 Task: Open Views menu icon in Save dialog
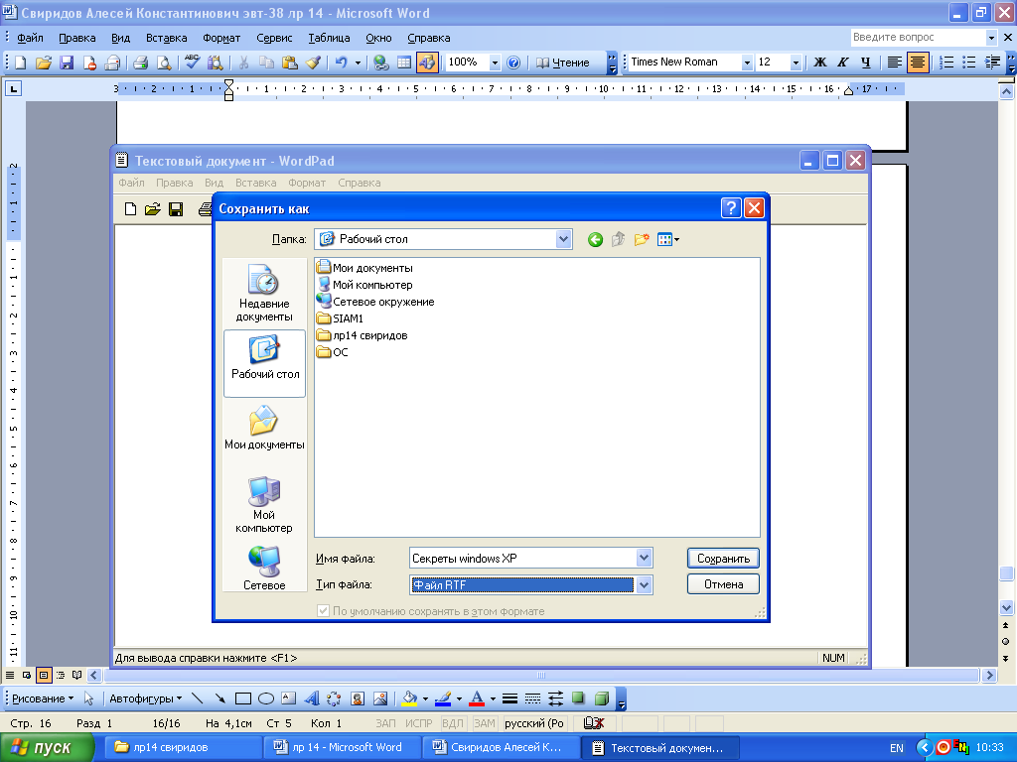[668, 240]
